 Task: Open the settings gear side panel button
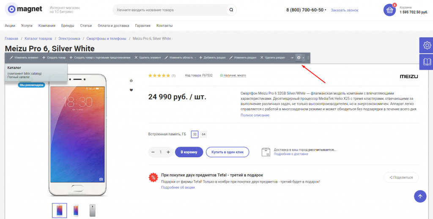tap(427, 45)
